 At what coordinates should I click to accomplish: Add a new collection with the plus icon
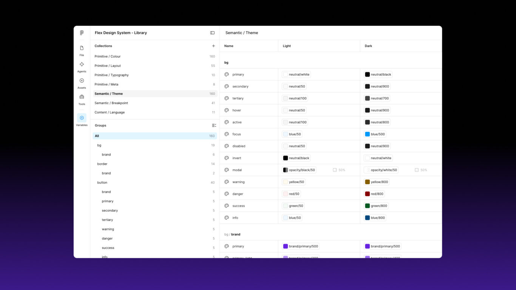coord(213,46)
